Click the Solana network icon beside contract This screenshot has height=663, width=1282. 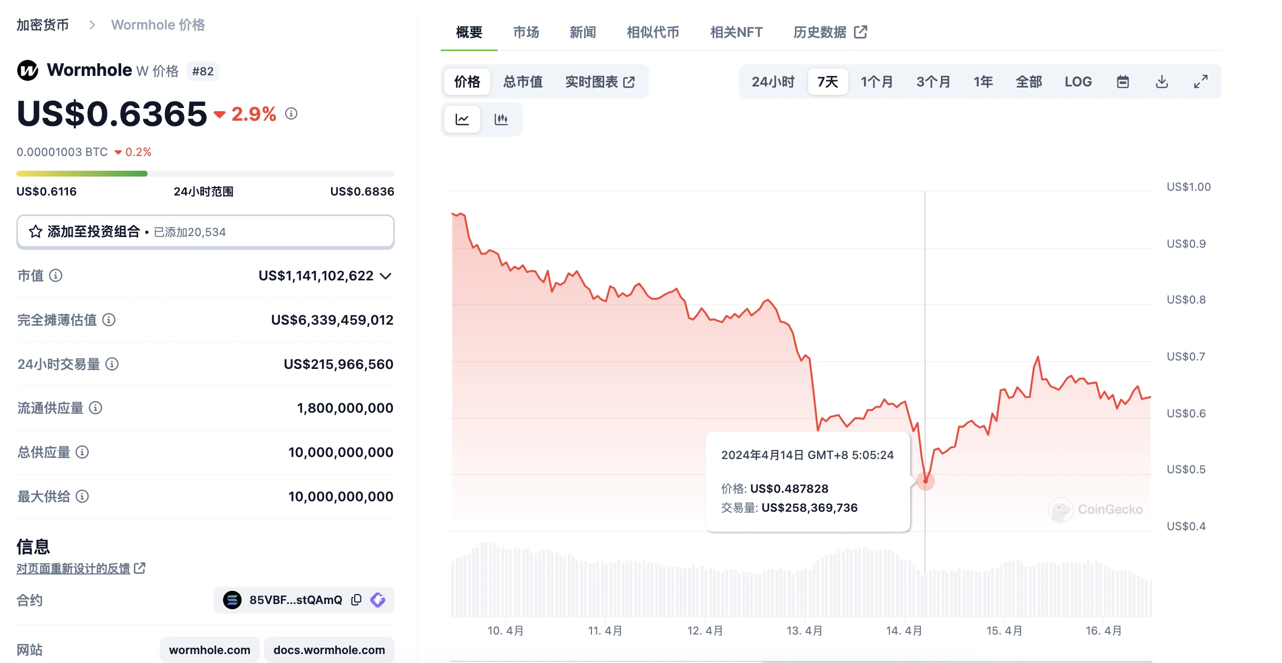[231, 600]
